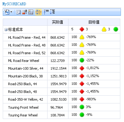
Task: Select the Road-350-W Yellow, 42 row
Action: tap(61, 99)
